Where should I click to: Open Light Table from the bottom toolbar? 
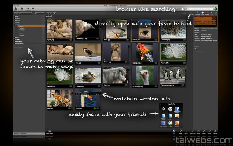tap(193, 132)
